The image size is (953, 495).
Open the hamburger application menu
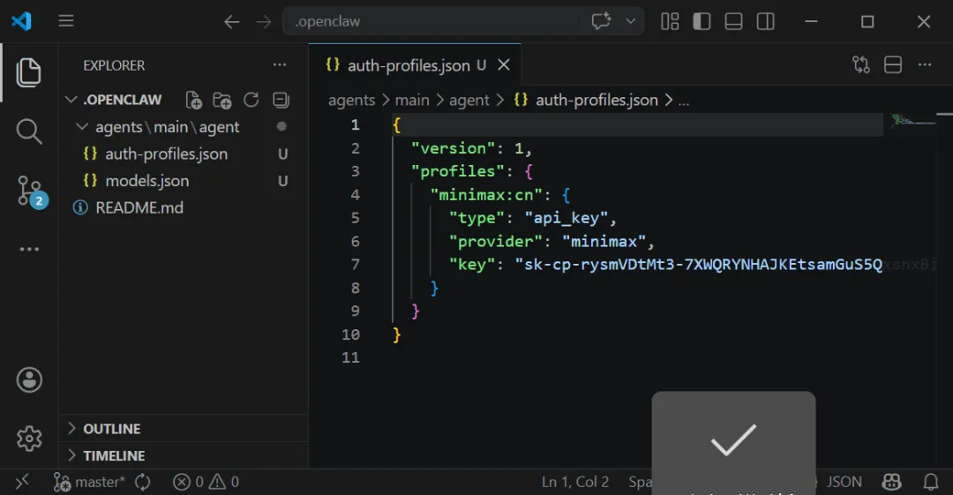[x=66, y=21]
